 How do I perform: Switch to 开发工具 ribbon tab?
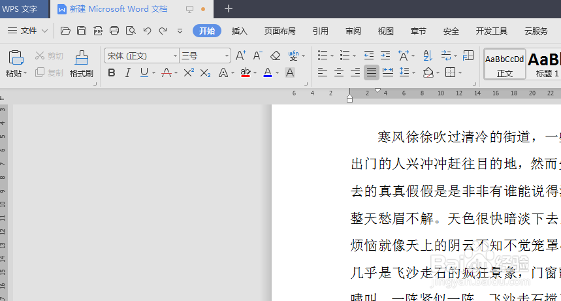coord(491,31)
